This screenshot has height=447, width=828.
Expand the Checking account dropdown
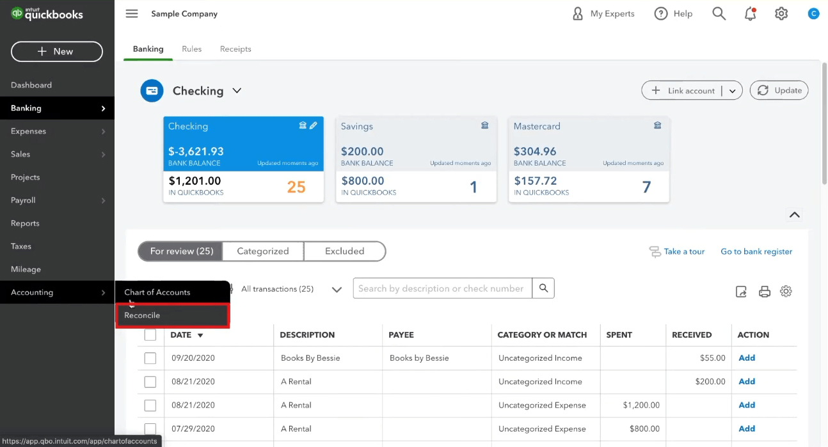[x=237, y=91]
